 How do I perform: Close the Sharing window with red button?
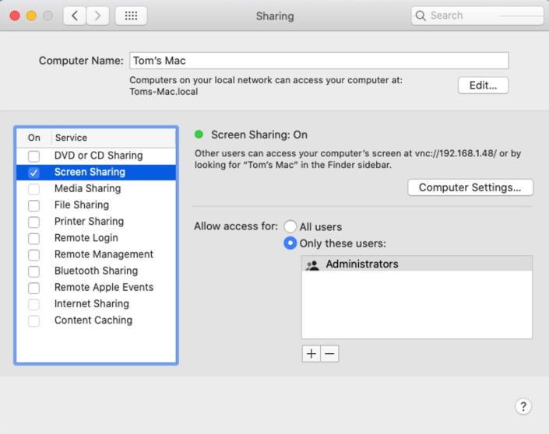coord(15,16)
